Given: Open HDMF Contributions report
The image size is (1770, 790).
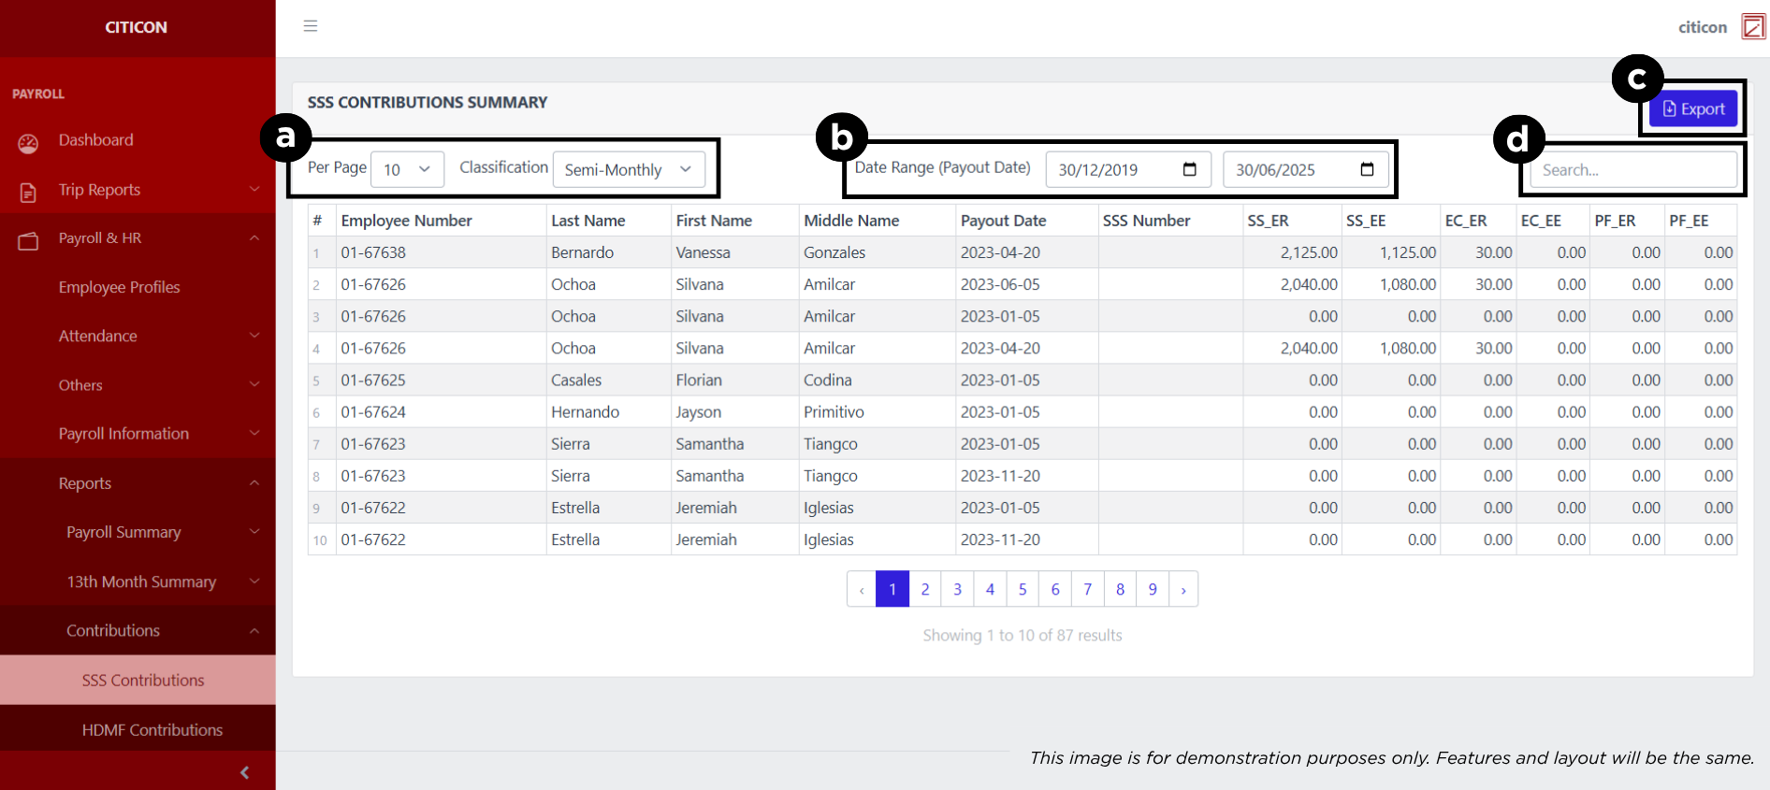Looking at the screenshot, I should (152, 729).
